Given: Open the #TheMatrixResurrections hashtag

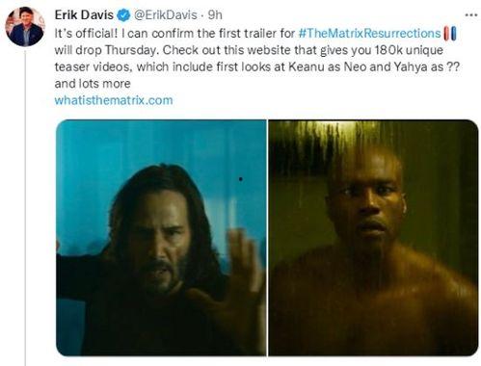Looking at the screenshot, I should [x=369, y=34].
